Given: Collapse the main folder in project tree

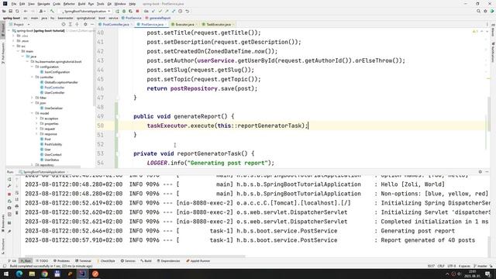Looking at the screenshot, I should point(19,51).
